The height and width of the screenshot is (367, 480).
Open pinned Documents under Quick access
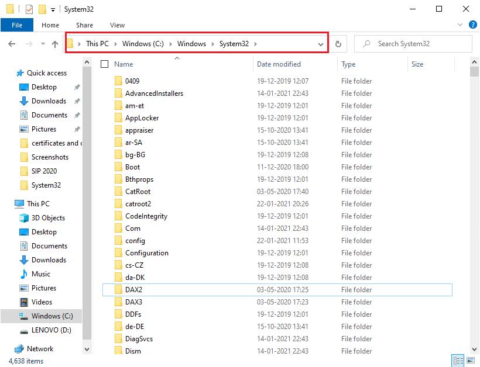pos(50,115)
